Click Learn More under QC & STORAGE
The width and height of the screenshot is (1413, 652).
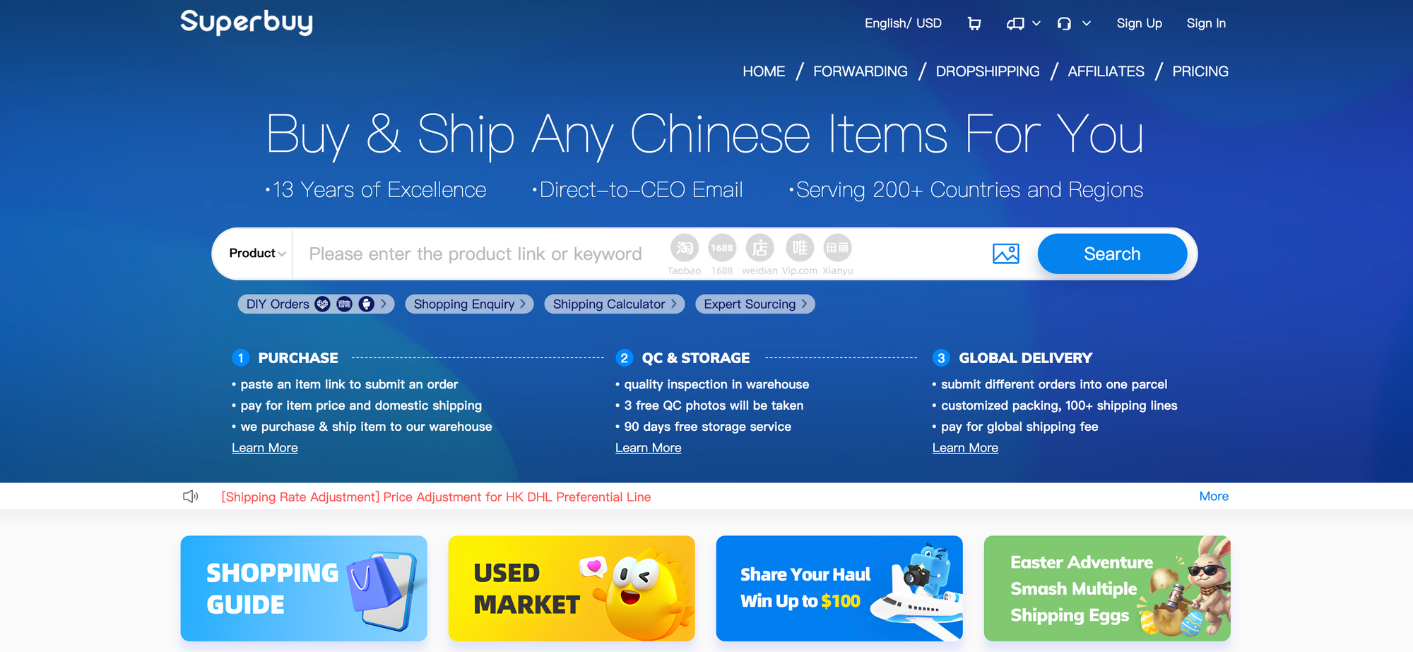[x=649, y=448]
